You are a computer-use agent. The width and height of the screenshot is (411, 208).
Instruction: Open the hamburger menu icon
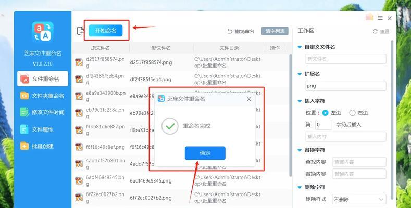pos(380,18)
